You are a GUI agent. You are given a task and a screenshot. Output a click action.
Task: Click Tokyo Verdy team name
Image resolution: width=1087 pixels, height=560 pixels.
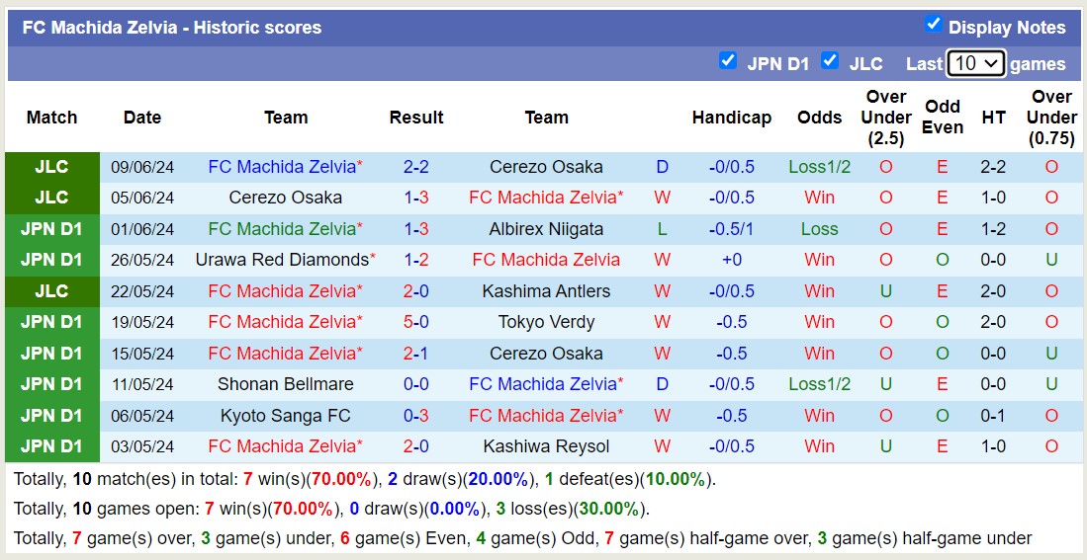tap(546, 322)
